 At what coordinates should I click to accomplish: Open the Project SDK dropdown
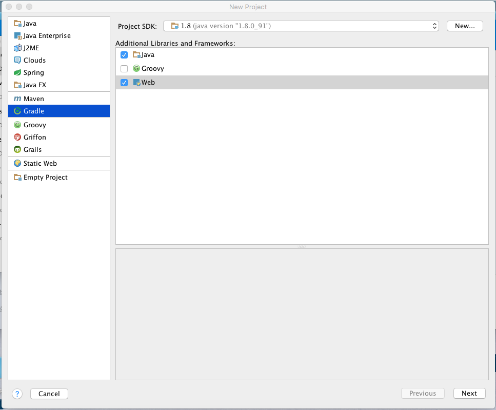tap(301, 26)
